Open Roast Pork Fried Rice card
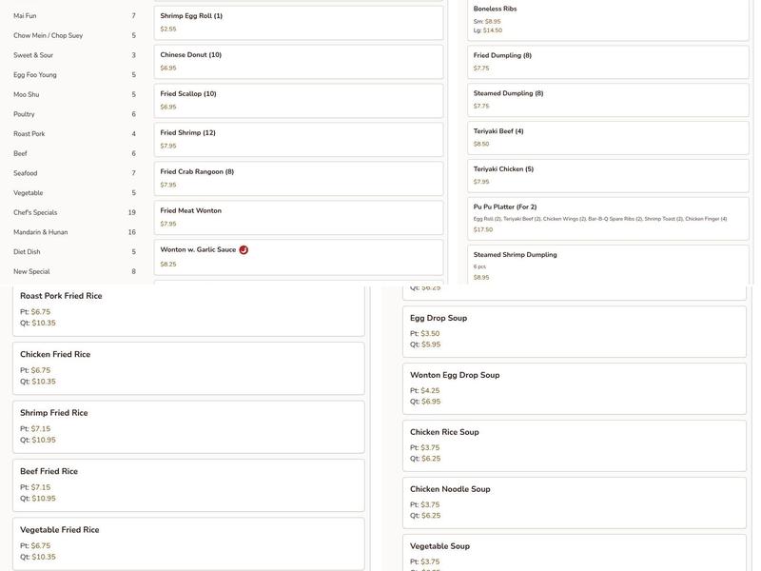The width and height of the screenshot is (761, 571). [188, 309]
